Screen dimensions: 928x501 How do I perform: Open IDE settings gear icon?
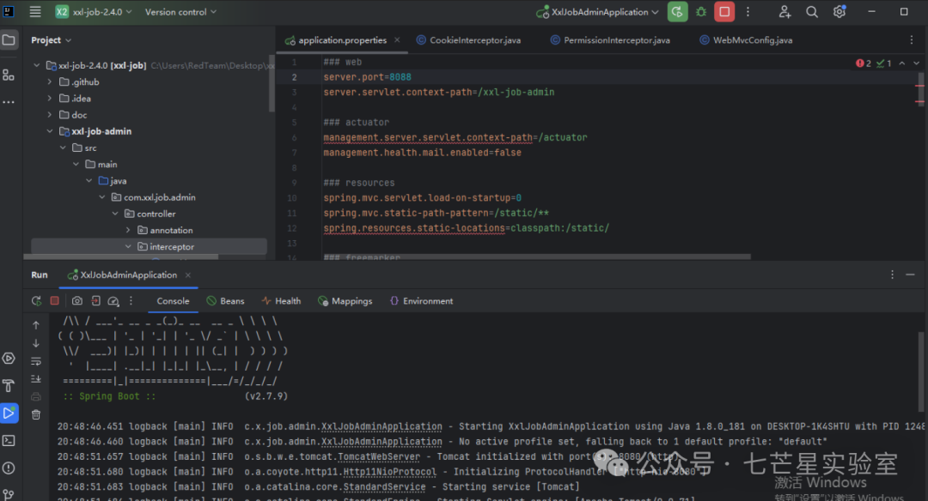pos(839,12)
